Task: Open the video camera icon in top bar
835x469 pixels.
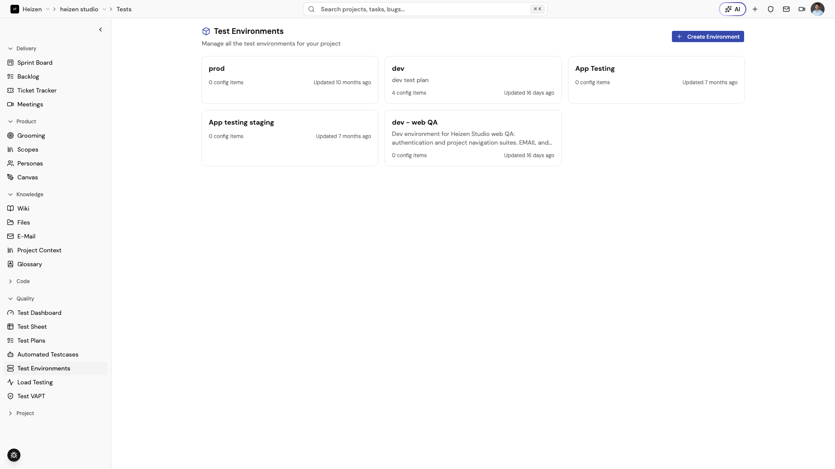Action: click(802, 9)
